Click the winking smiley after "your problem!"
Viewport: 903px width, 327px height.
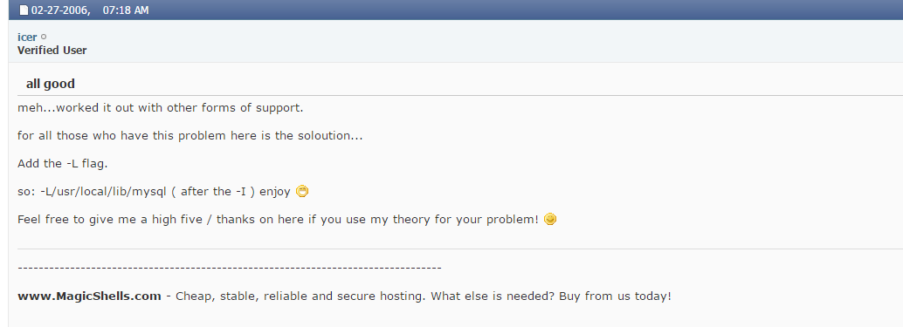coord(550,219)
